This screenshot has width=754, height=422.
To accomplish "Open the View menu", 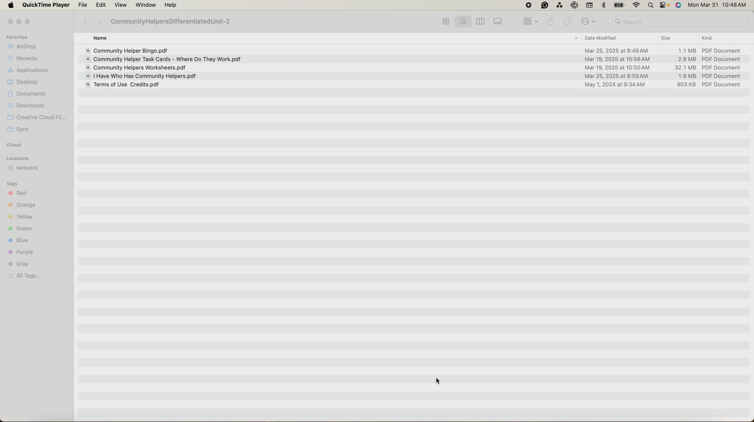I will [x=120, y=5].
